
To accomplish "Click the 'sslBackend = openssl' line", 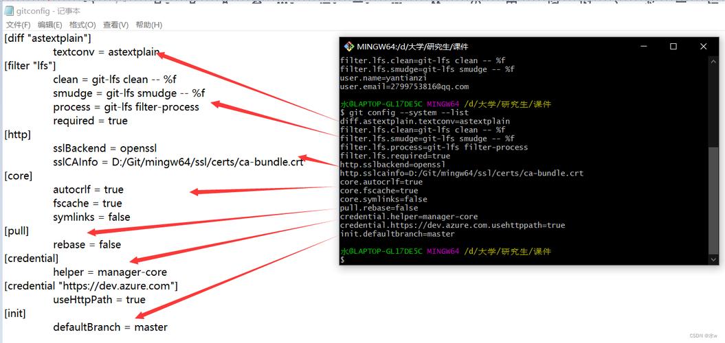I will point(105,148).
